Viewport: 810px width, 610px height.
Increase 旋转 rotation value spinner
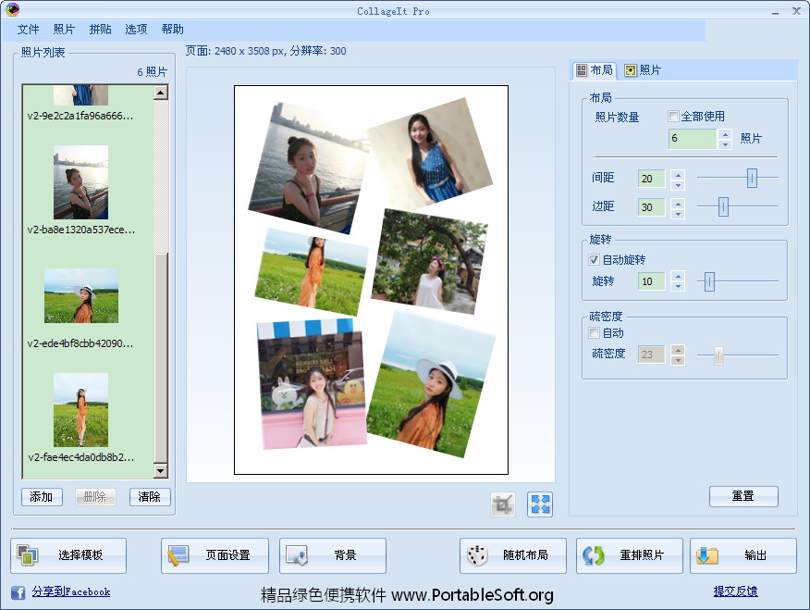[678, 276]
